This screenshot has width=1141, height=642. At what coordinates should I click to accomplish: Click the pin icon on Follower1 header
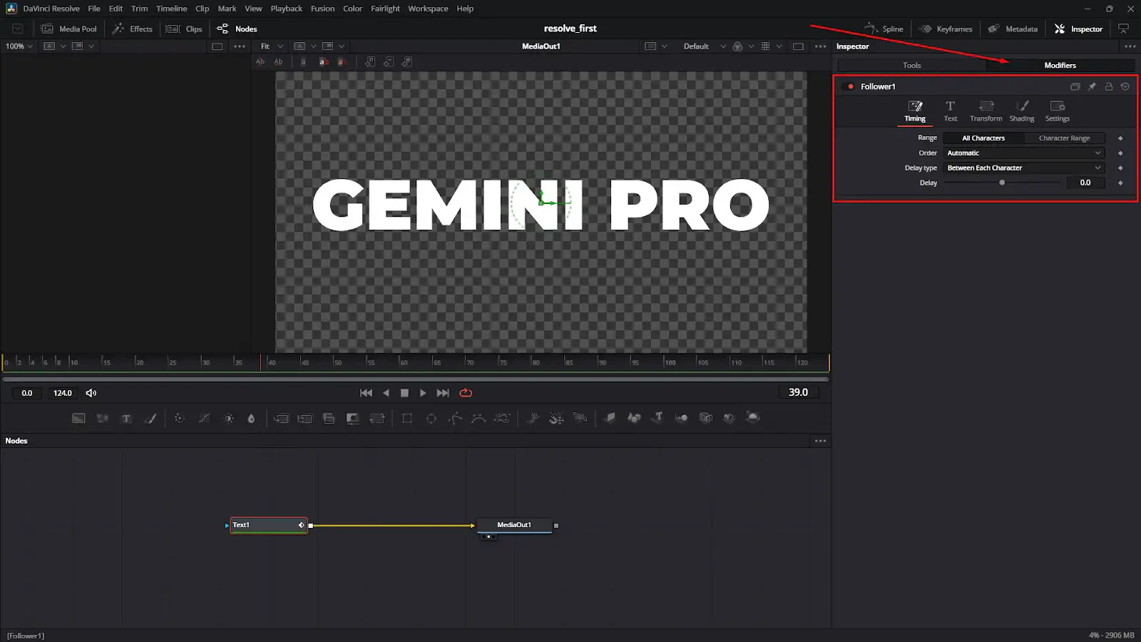pos(1092,86)
